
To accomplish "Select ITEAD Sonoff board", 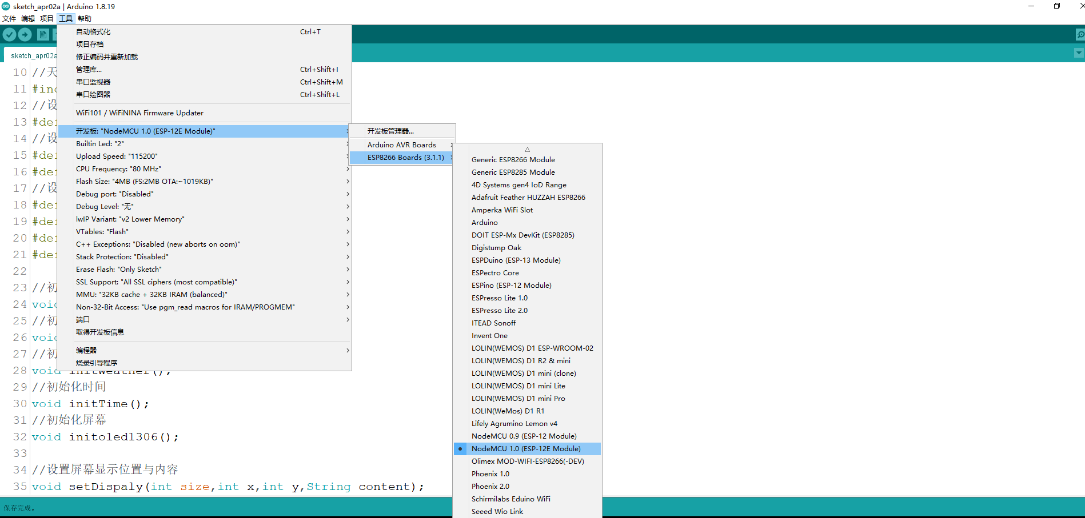I will click(526, 323).
